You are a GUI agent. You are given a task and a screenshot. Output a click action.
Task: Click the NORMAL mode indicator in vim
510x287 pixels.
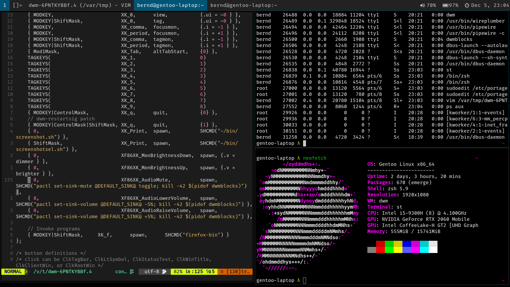13,272
